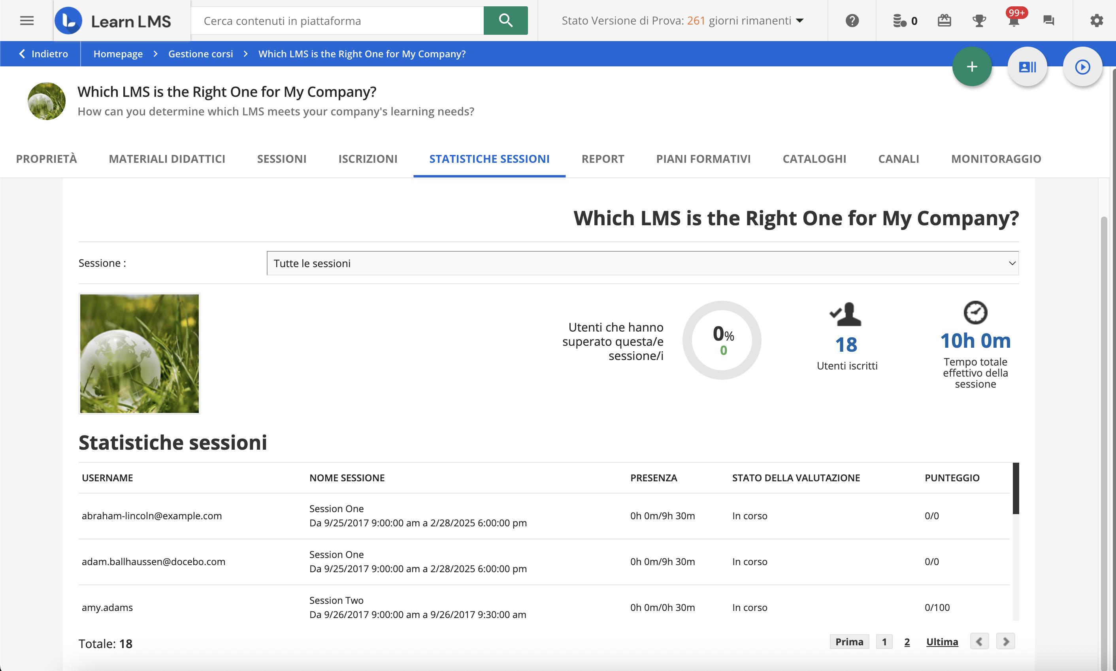
Task: Open the hamburger main menu
Action: coord(27,20)
